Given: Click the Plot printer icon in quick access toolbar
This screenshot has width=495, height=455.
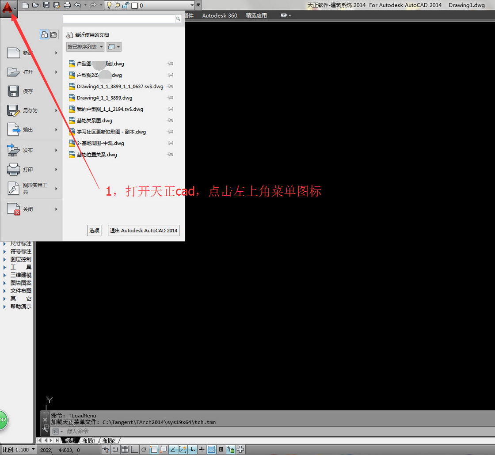Looking at the screenshot, I should (67, 5).
